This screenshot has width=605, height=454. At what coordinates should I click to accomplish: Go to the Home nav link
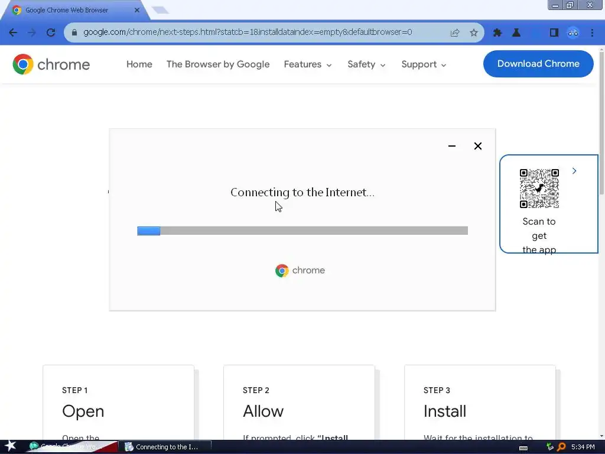[139, 64]
